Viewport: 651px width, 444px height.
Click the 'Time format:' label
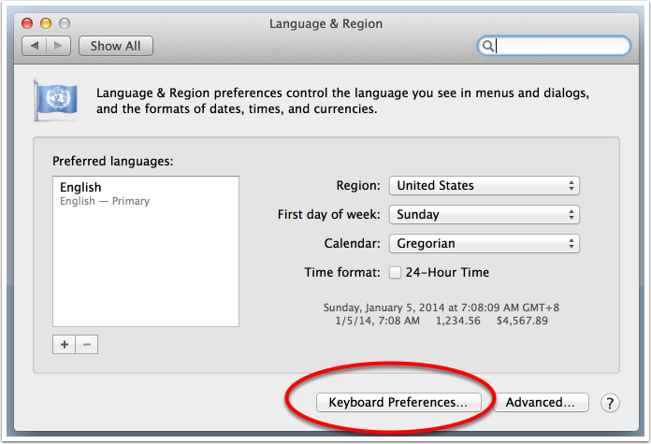tap(342, 273)
